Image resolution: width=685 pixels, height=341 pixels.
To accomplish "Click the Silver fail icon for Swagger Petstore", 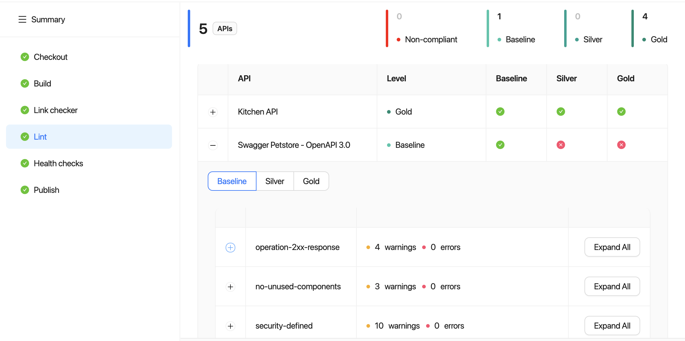I will pyautogui.click(x=561, y=145).
